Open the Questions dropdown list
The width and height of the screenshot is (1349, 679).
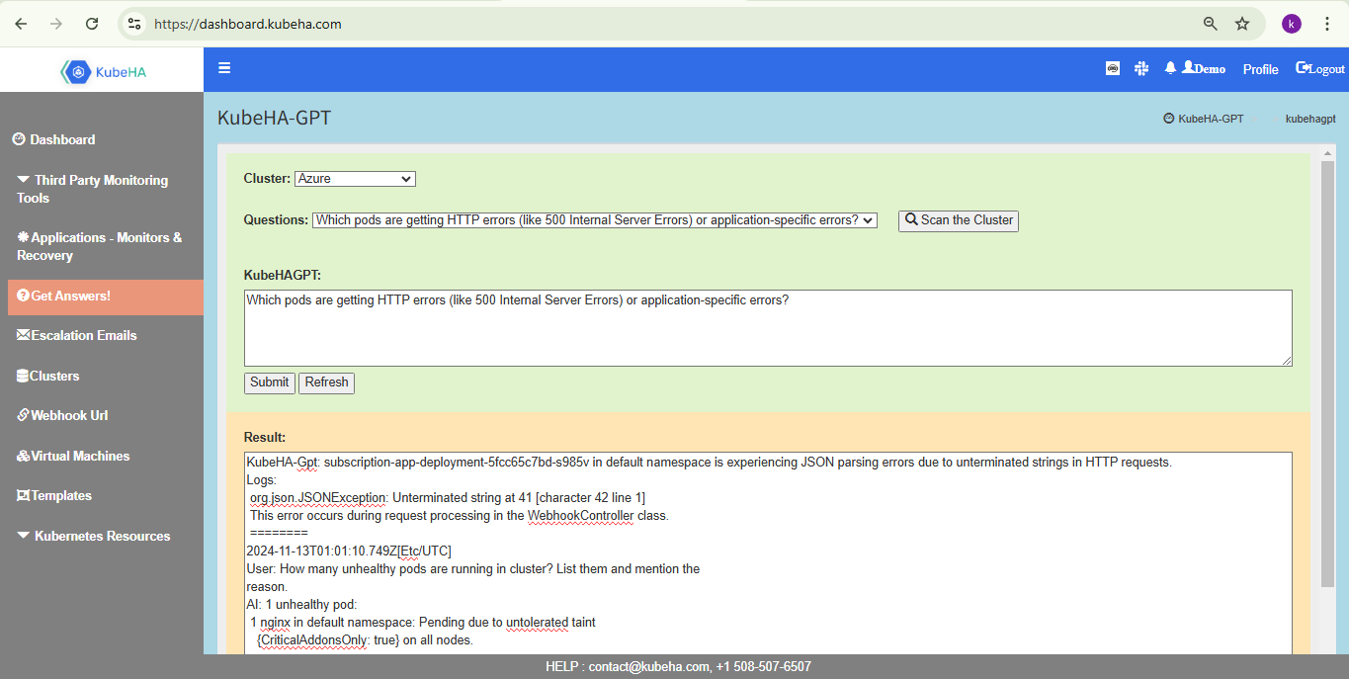pos(595,220)
